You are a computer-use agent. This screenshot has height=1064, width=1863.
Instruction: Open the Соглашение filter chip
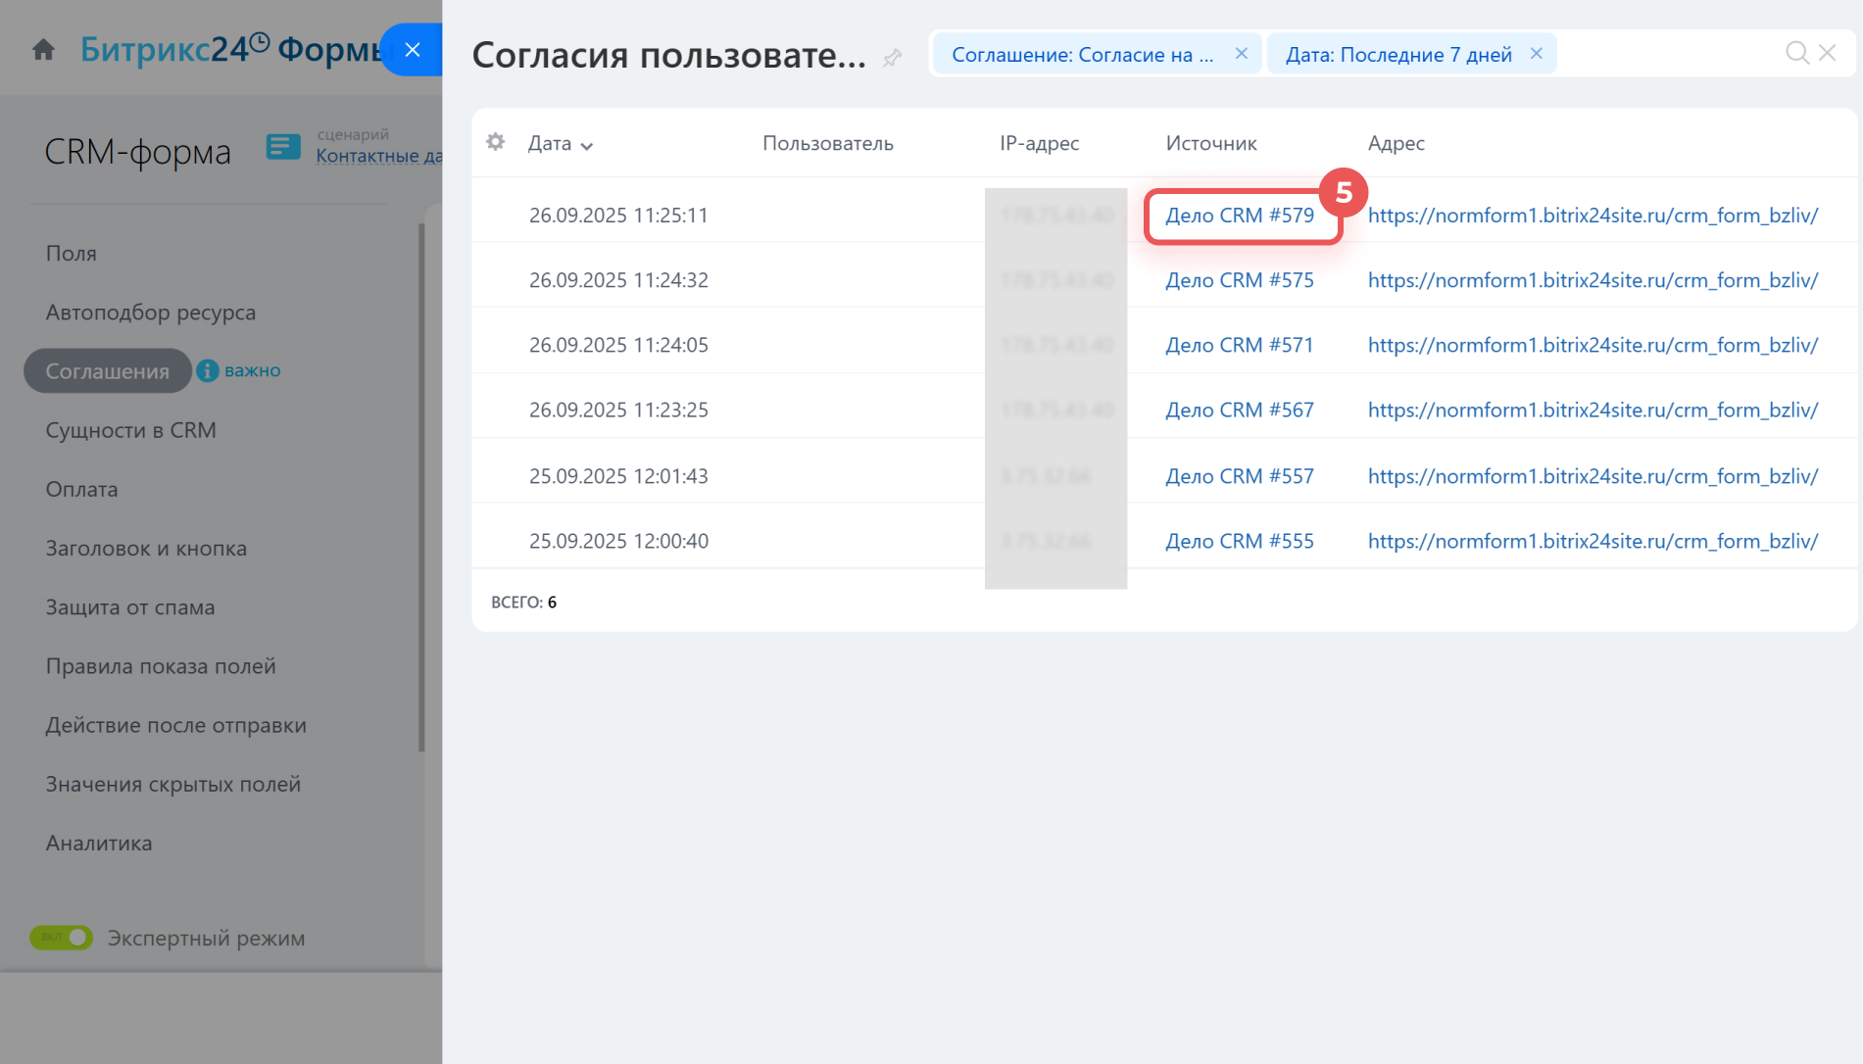pyautogui.click(x=1082, y=55)
